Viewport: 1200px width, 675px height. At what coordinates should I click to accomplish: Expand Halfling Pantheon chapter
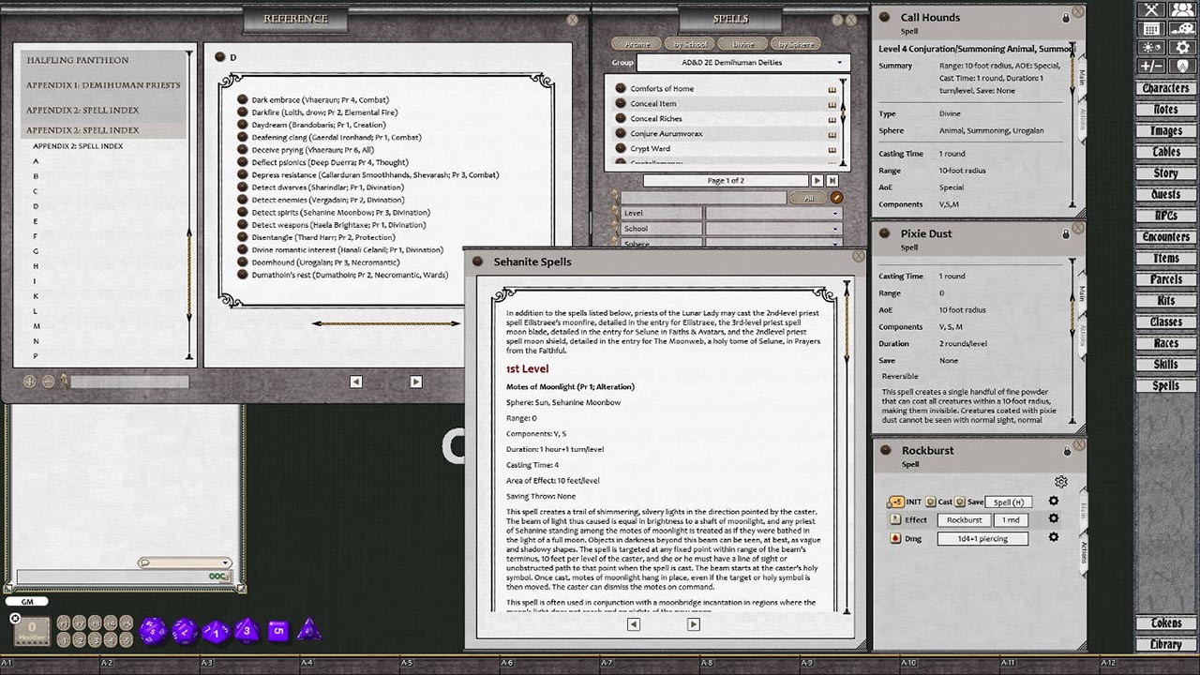pyautogui.click(x=103, y=60)
